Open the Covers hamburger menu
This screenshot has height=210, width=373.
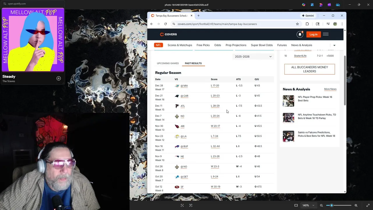[x=326, y=34]
